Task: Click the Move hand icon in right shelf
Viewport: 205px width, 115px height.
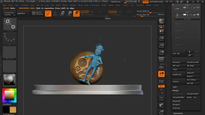Action: [x=161, y=105]
